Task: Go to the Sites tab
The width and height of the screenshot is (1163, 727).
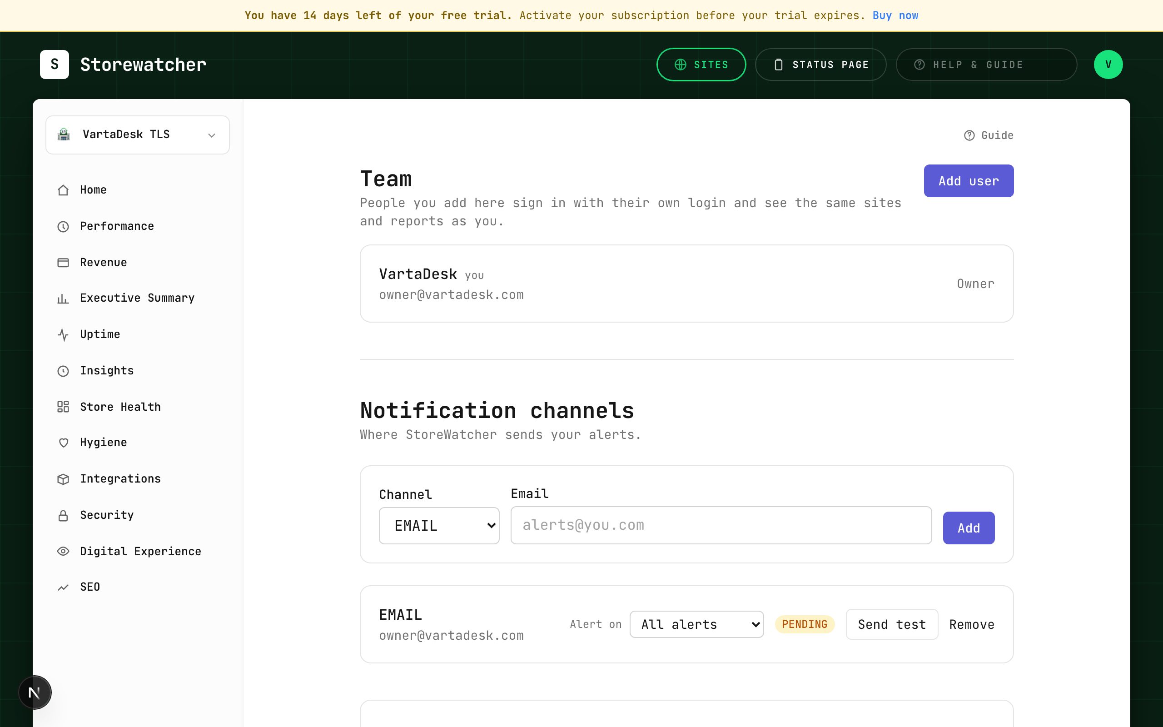Action: point(701,65)
